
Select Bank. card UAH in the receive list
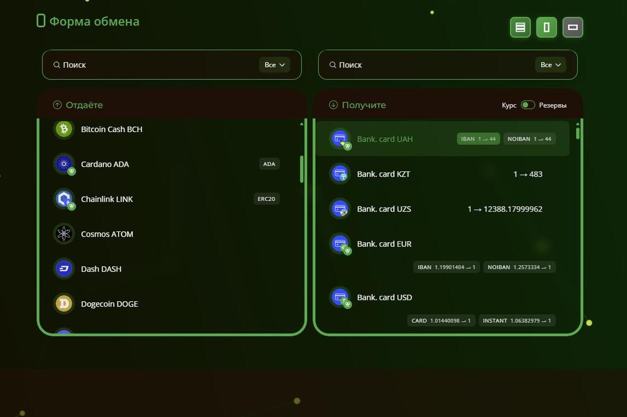[385, 139]
